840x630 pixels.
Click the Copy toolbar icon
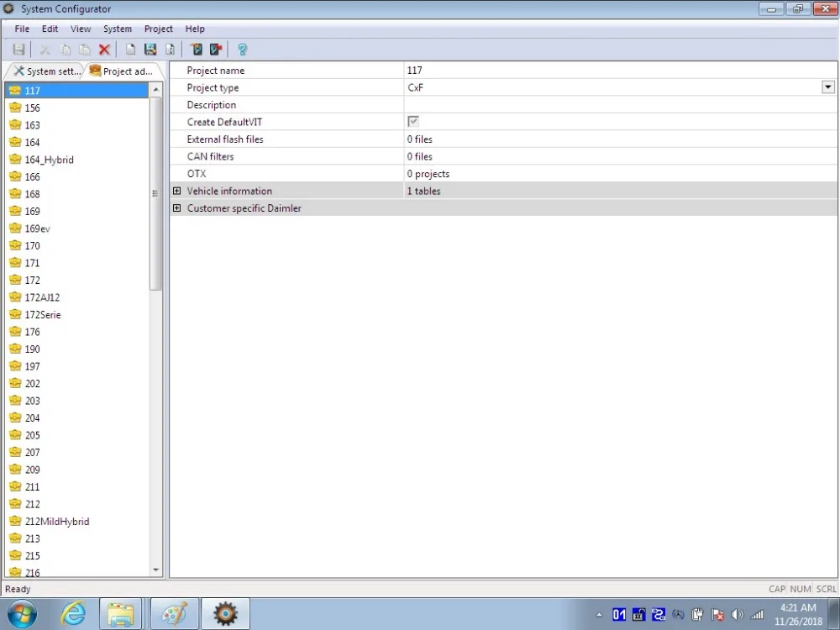65,50
